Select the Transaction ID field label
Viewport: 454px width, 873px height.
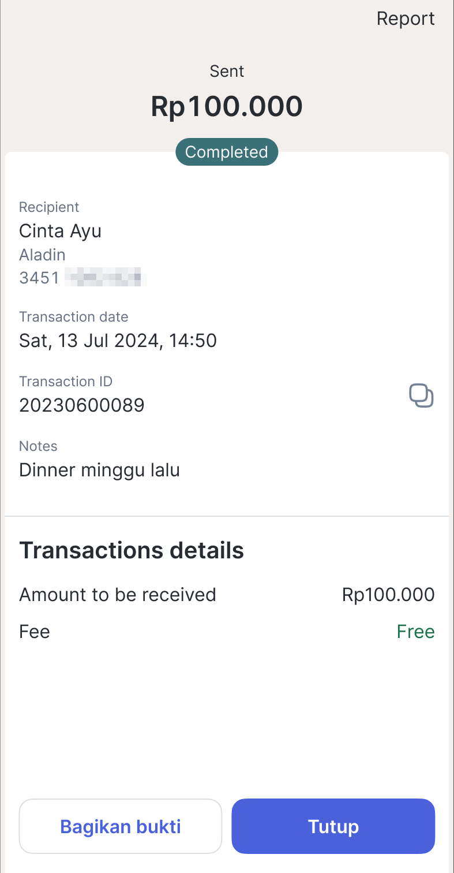click(x=66, y=381)
